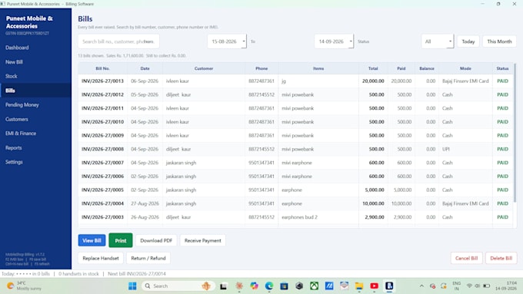Click the Status column header
This screenshot has height=294, width=523.
(502, 68)
